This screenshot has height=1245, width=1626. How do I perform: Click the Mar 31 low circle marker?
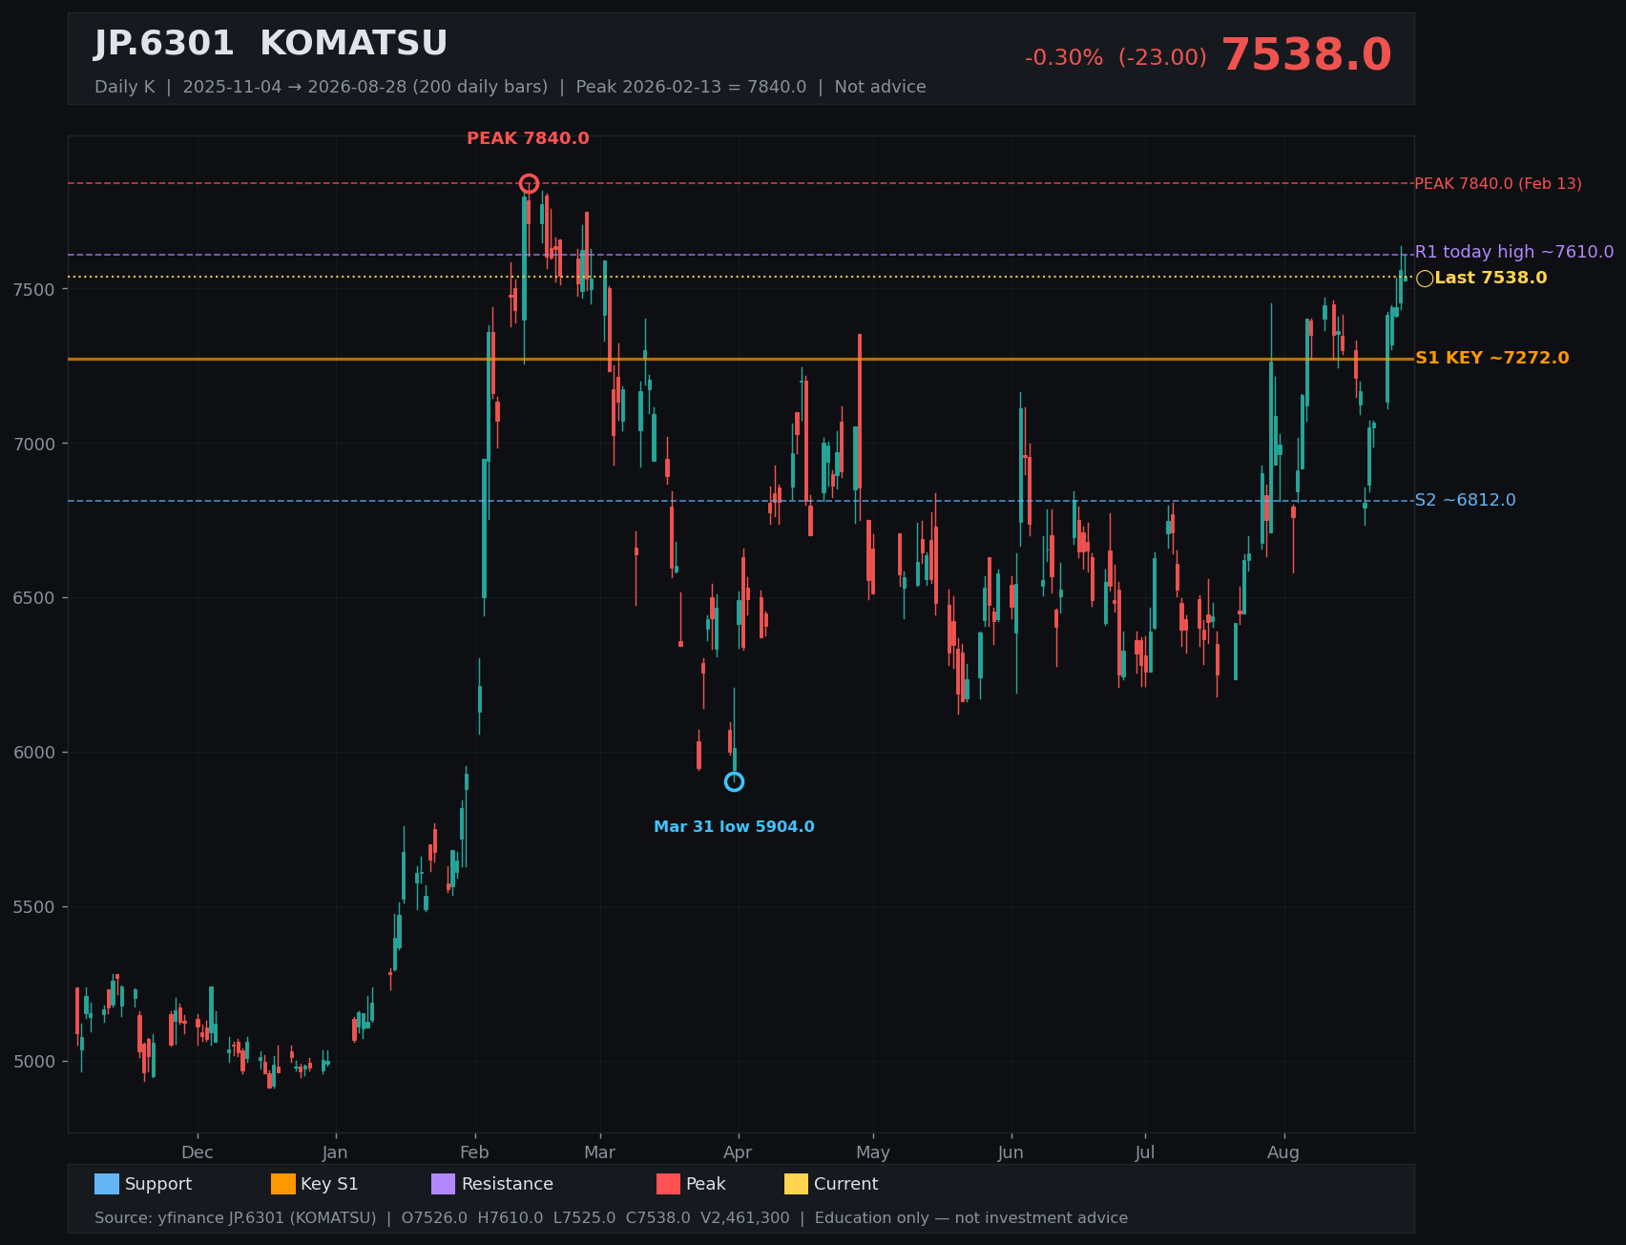tap(734, 781)
